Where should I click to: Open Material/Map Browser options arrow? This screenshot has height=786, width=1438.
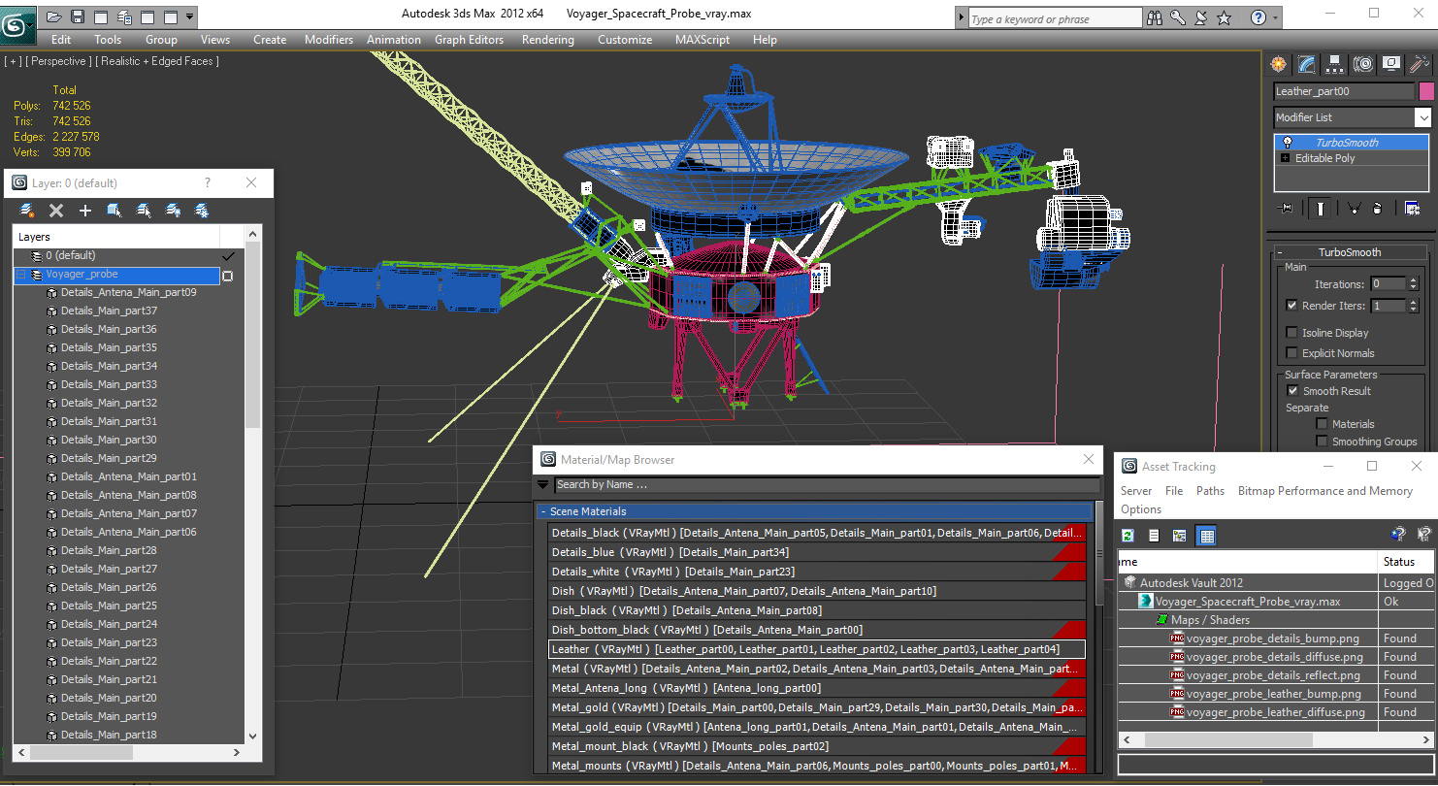point(542,484)
